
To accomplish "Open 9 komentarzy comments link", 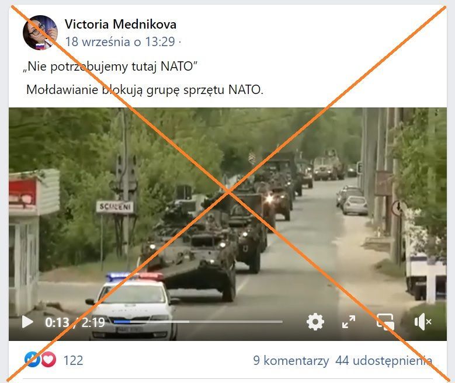I will 291,361.
